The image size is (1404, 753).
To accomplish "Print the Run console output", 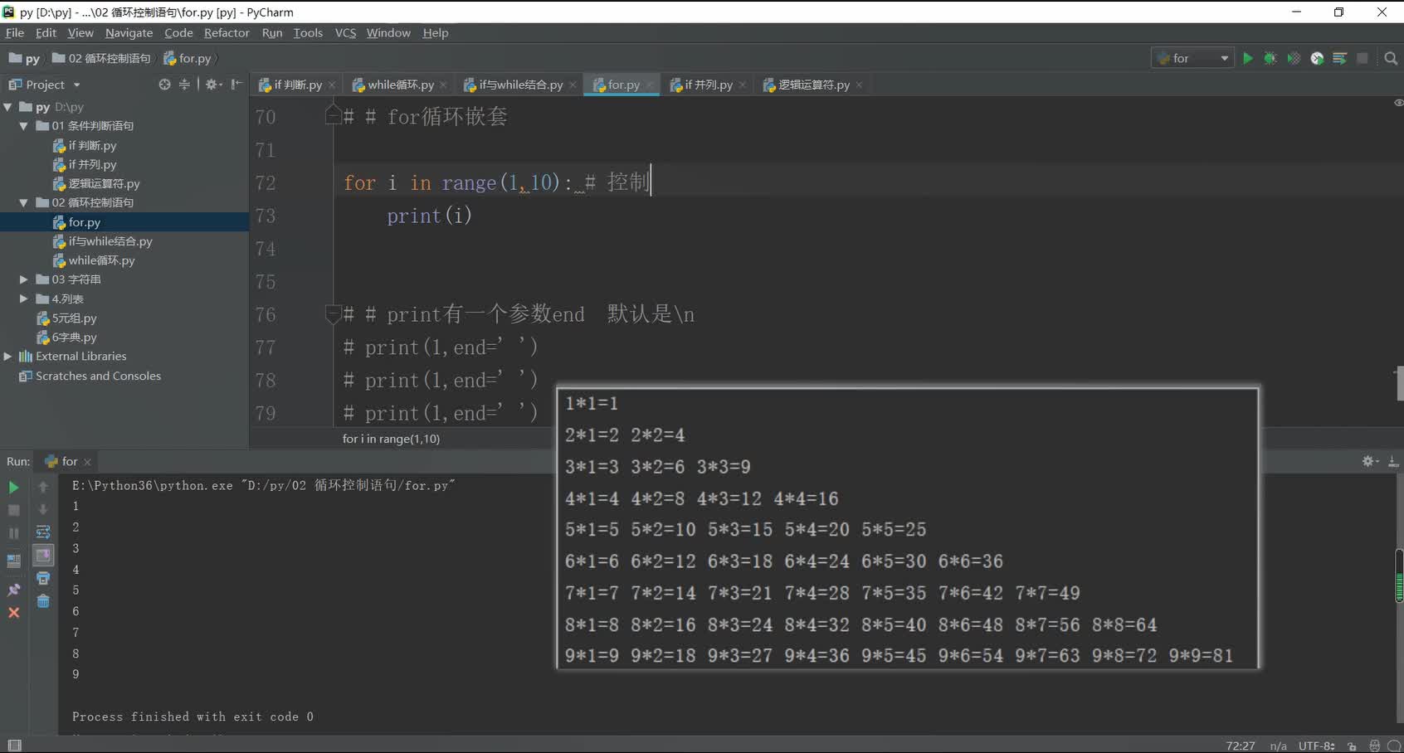I will coord(43,578).
